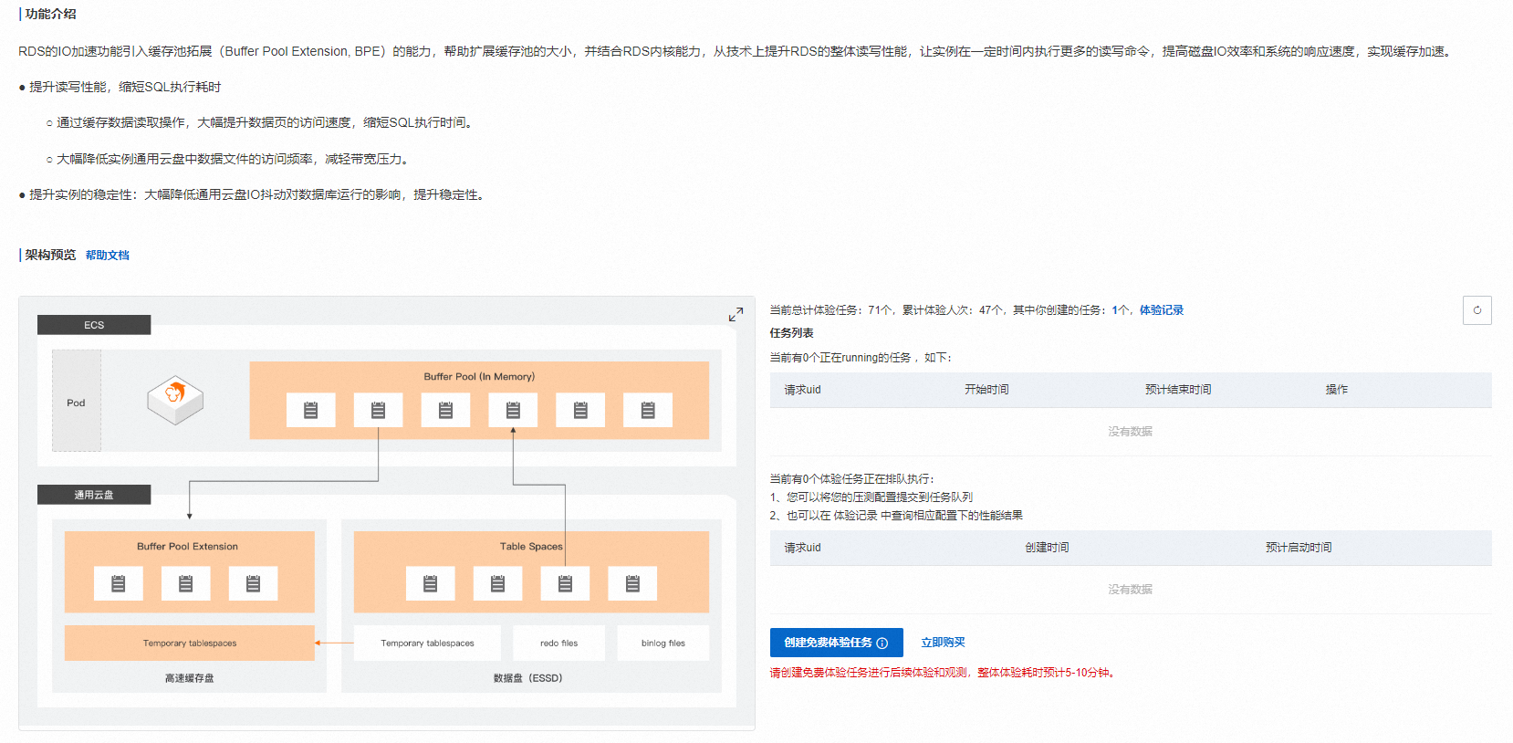Click last page icon in Table Spaces
Viewport: 1513px width, 743px height.
pyautogui.click(x=632, y=584)
